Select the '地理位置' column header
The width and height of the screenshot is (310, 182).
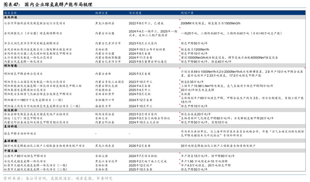click(x=101, y=13)
